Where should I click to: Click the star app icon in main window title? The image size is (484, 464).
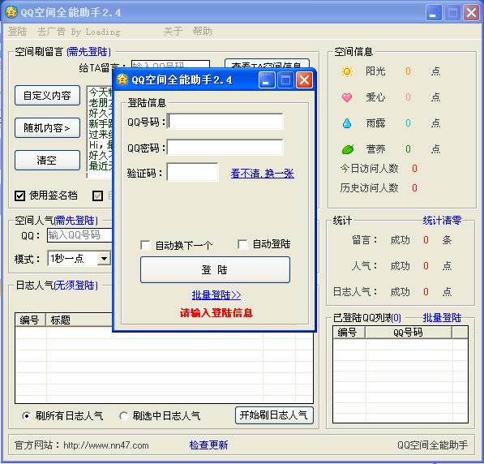click(11, 12)
